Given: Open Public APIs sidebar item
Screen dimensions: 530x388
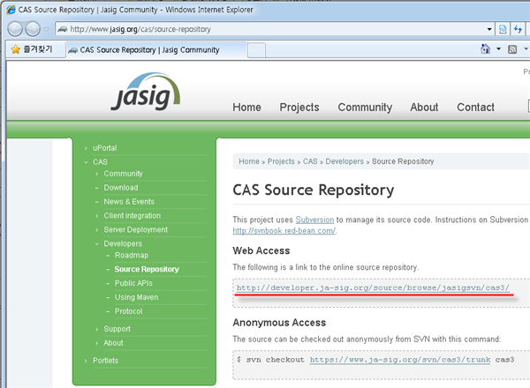Looking at the screenshot, I should pyautogui.click(x=133, y=283).
